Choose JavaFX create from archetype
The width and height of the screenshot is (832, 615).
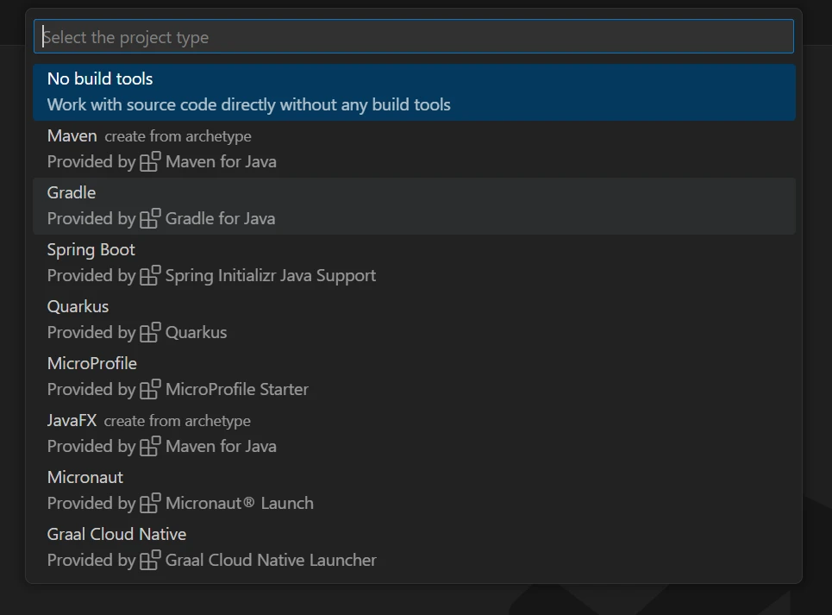point(72,421)
